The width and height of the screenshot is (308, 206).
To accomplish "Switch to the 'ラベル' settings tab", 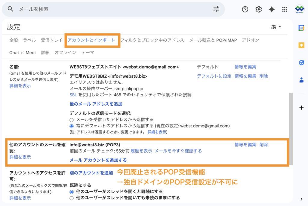I will (x=29, y=40).
